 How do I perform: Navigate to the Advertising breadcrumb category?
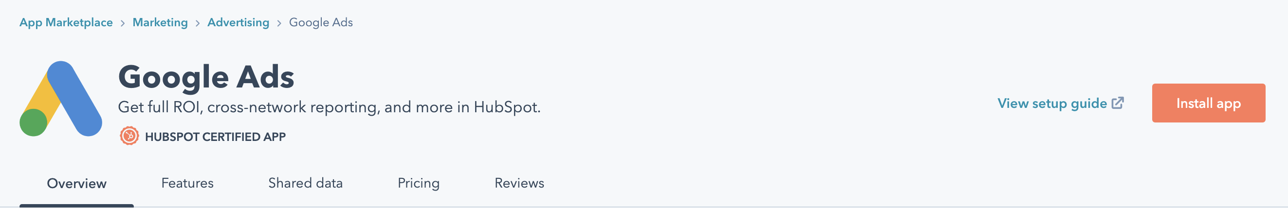click(239, 22)
